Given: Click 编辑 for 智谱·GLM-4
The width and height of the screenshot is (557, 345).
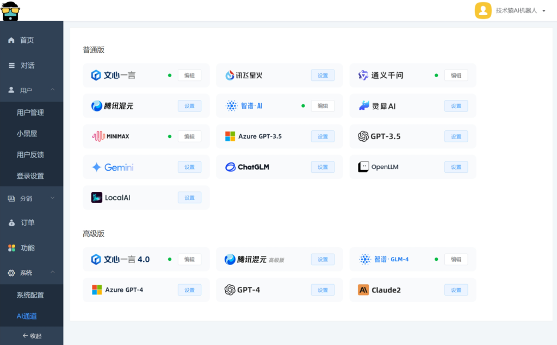Looking at the screenshot, I should [x=456, y=260].
